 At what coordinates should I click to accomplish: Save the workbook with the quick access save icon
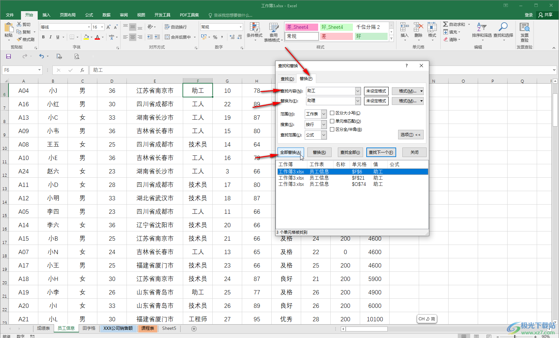[x=9, y=56]
